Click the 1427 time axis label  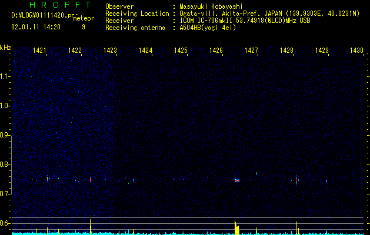coord(251,51)
